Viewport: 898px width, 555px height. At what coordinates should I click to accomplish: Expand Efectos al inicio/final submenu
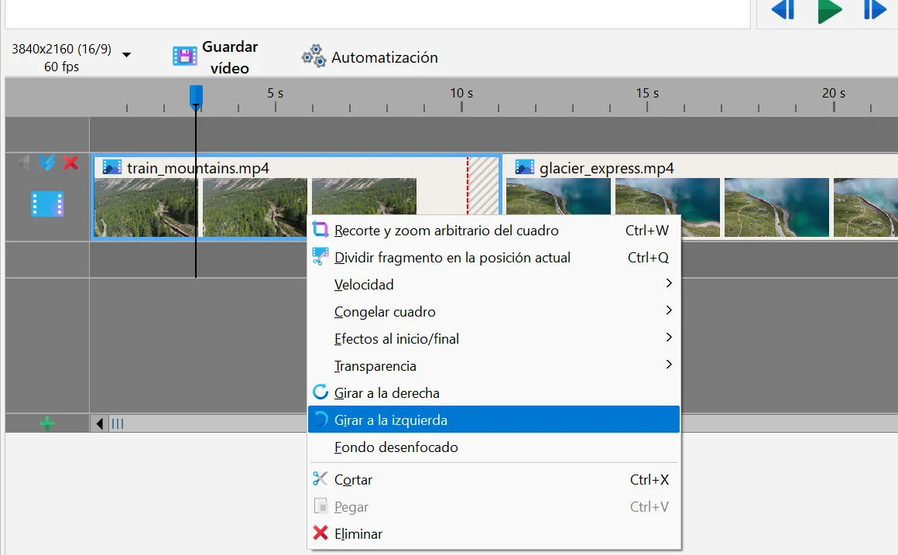point(494,338)
